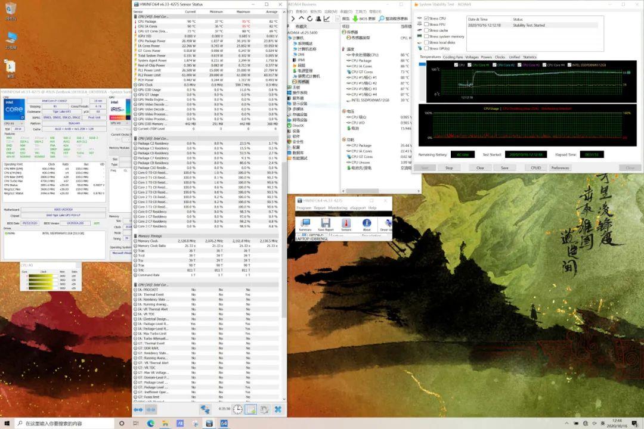Click the Save button in stability test

pyautogui.click(x=504, y=168)
